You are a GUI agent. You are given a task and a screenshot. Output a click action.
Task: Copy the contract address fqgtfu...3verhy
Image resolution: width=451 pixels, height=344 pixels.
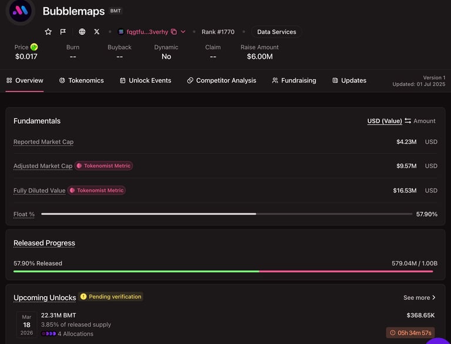(174, 32)
